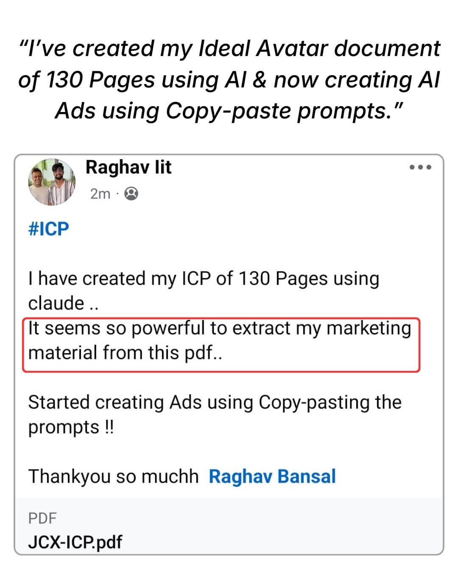Click the headline line "I've created my Ideal Avatar"
The width and height of the screenshot is (458, 573).
pyautogui.click(x=229, y=48)
